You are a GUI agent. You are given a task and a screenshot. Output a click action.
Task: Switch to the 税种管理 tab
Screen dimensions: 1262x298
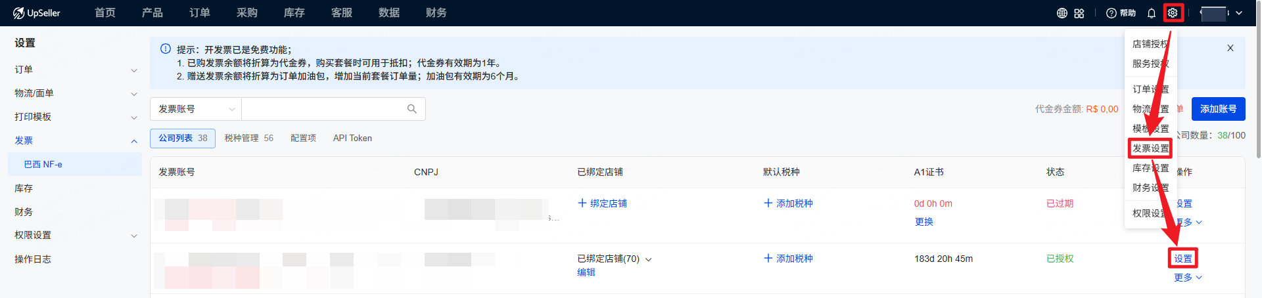coord(248,138)
